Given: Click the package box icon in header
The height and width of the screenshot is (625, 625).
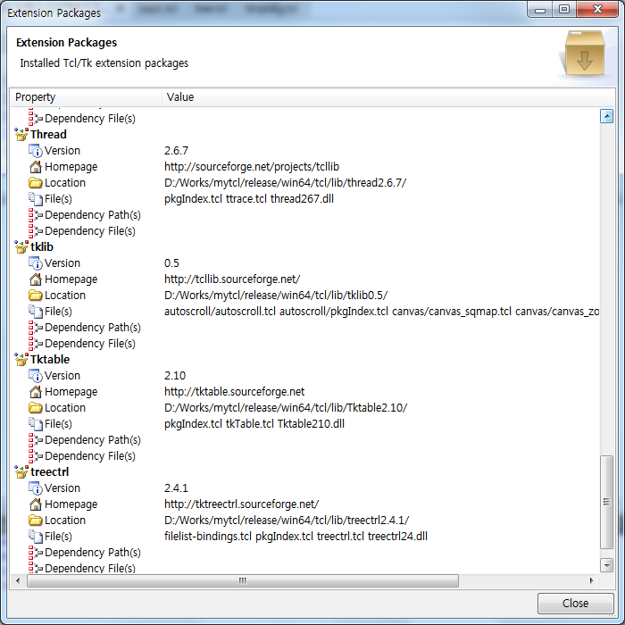Looking at the screenshot, I should click(x=584, y=53).
